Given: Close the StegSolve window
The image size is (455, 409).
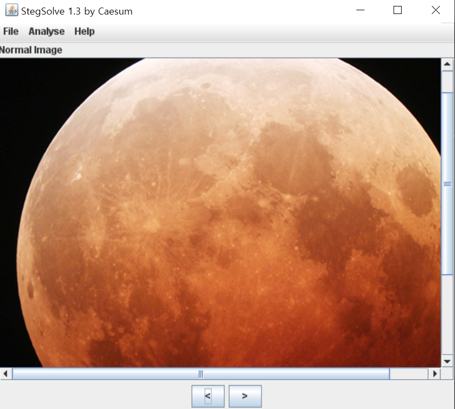Looking at the screenshot, I should tap(436, 10).
